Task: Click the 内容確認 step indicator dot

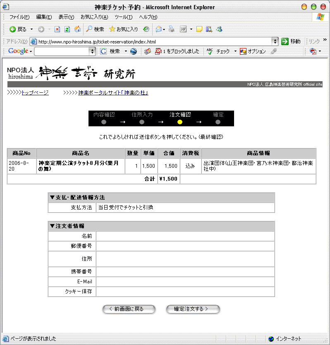Action: click(104, 122)
